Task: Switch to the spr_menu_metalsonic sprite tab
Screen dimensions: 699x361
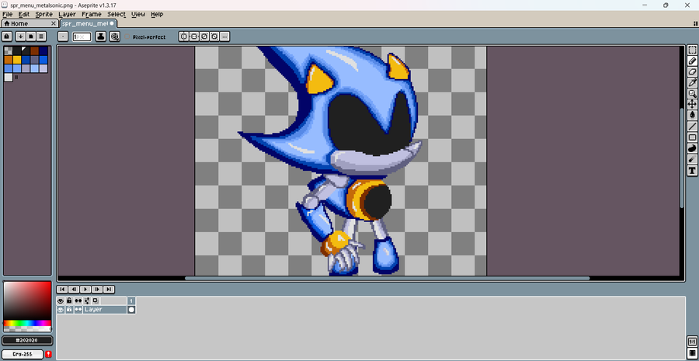Action: pos(87,23)
